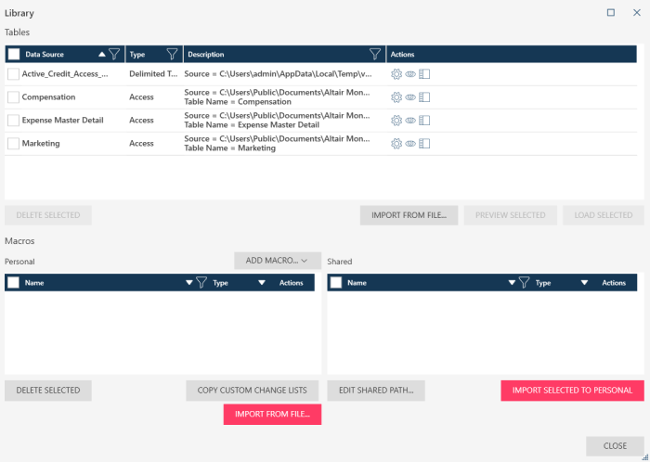Click the preview eye icon for Marketing
The image size is (650, 462).
pyautogui.click(x=409, y=143)
